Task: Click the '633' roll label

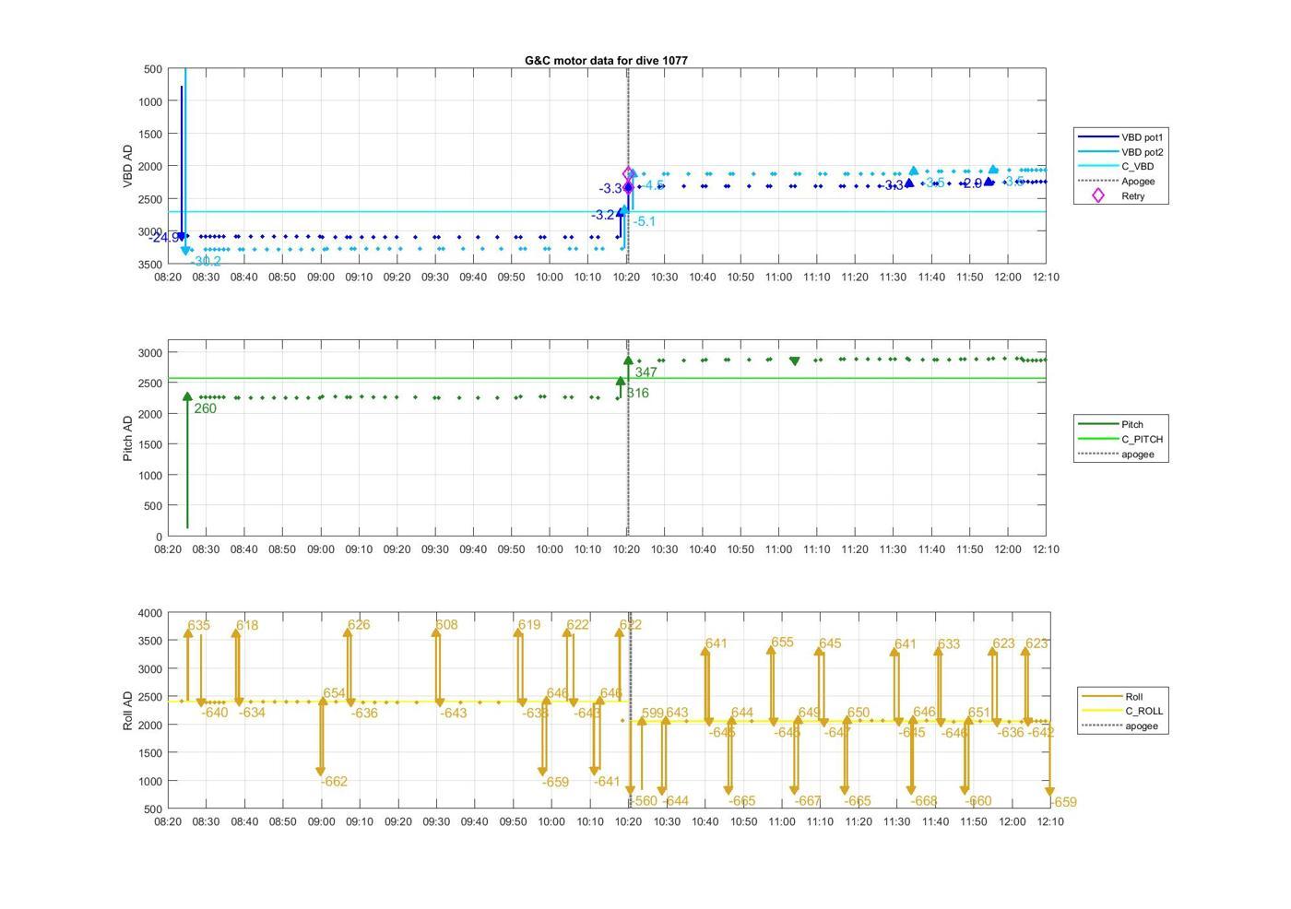Action: tap(949, 644)
